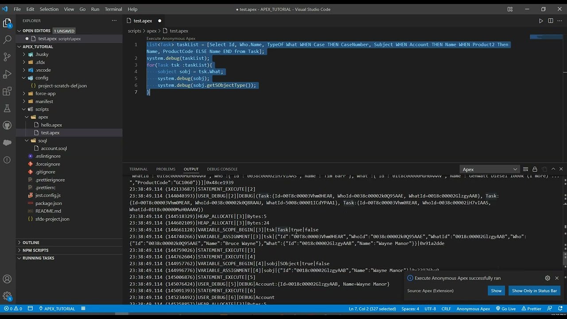
Task: Click the scripts breadcrumb segment
Action: point(135,31)
